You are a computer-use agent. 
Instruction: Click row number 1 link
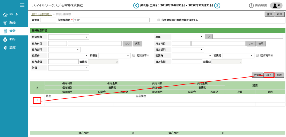(37, 100)
